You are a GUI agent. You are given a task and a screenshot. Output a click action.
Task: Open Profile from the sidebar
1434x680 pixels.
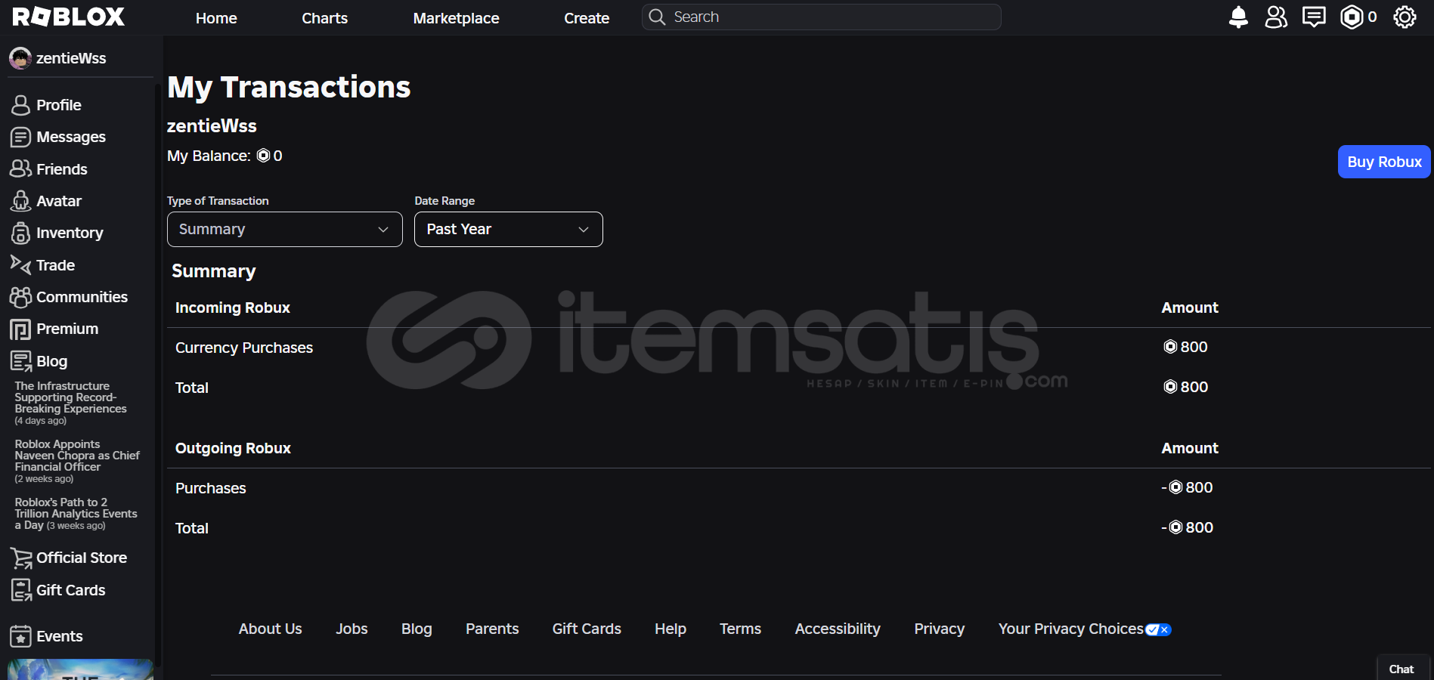(46, 105)
